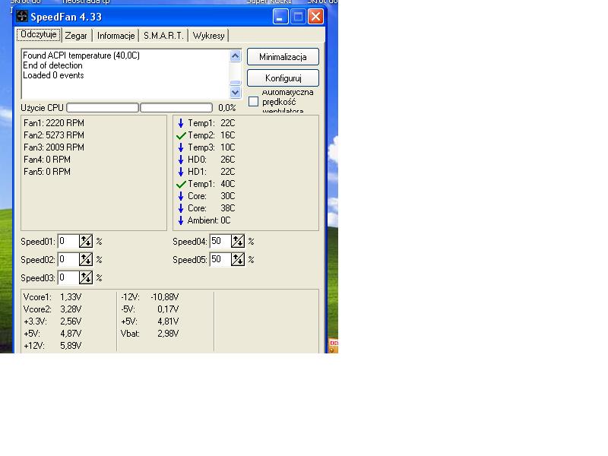
Task: Click the down arrow icon beside HD1
Action: [x=181, y=172]
